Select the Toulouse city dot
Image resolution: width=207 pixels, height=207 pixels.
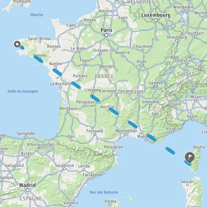[95, 134]
